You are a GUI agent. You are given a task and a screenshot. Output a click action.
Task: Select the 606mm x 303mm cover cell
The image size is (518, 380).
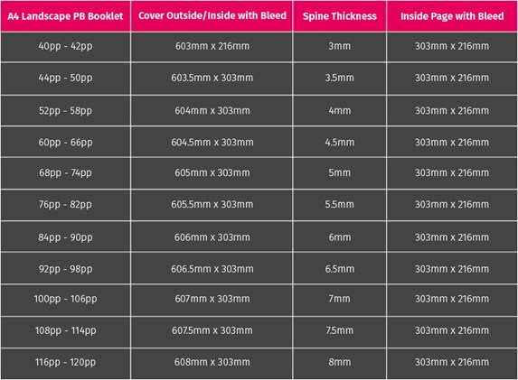click(212, 237)
